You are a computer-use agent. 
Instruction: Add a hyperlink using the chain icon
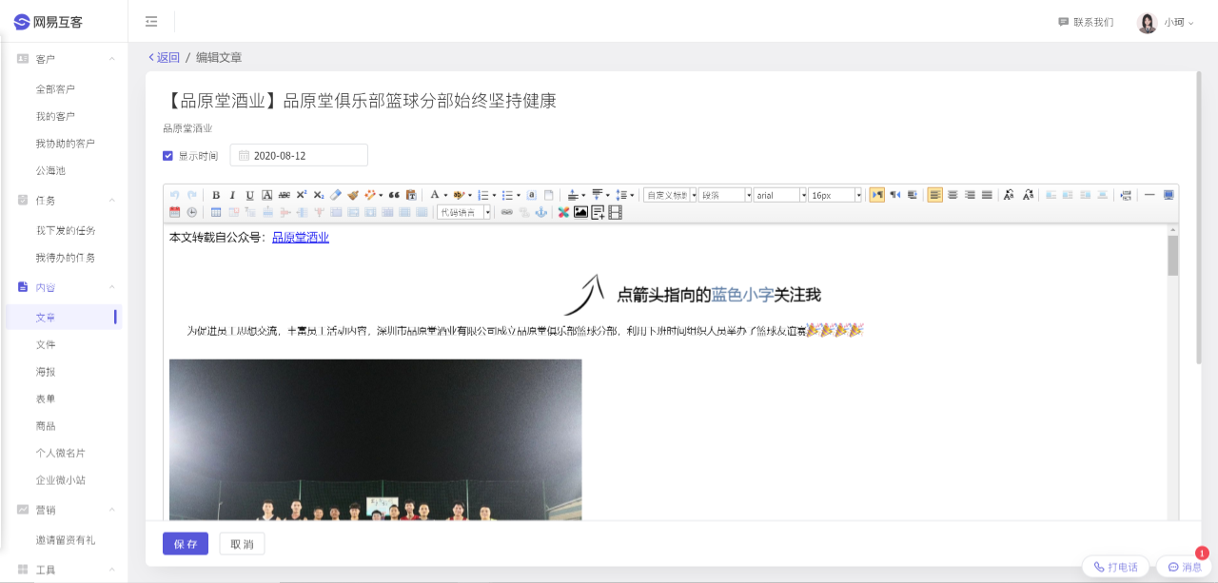click(507, 212)
